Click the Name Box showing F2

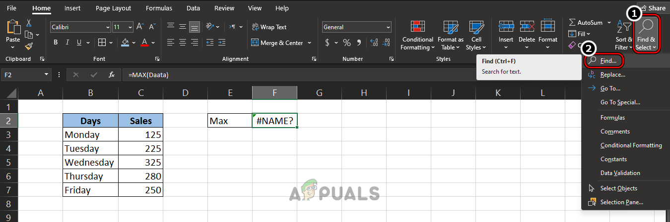pos(26,75)
